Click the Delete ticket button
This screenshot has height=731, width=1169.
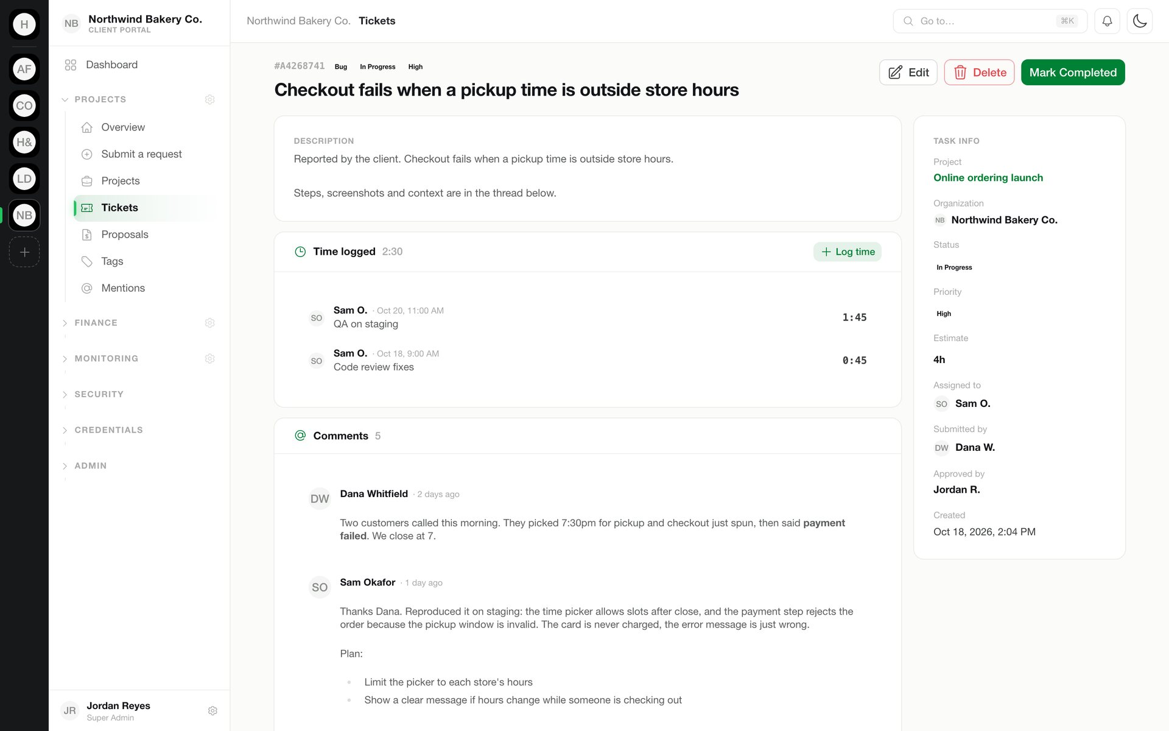(979, 72)
